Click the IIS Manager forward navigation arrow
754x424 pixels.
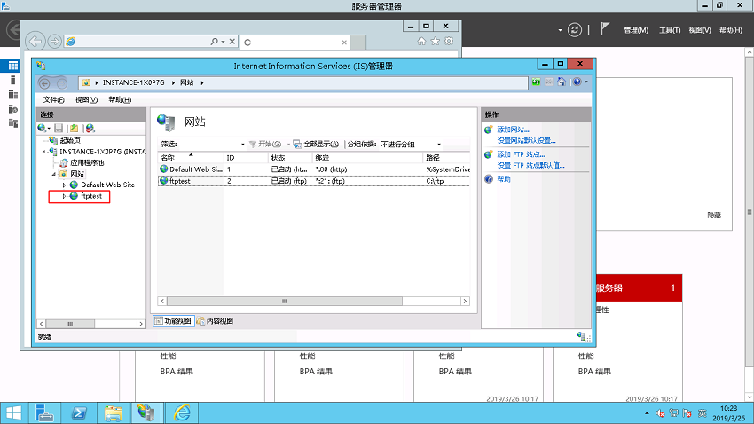click(61, 83)
